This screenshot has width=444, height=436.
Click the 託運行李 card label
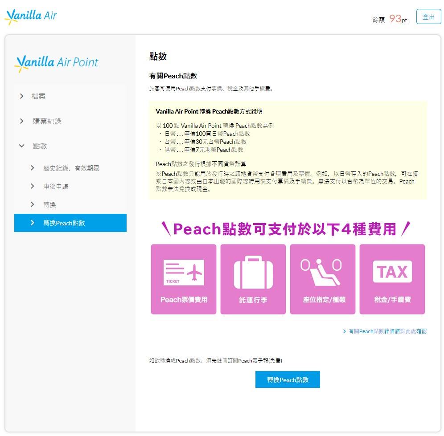coord(253,300)
